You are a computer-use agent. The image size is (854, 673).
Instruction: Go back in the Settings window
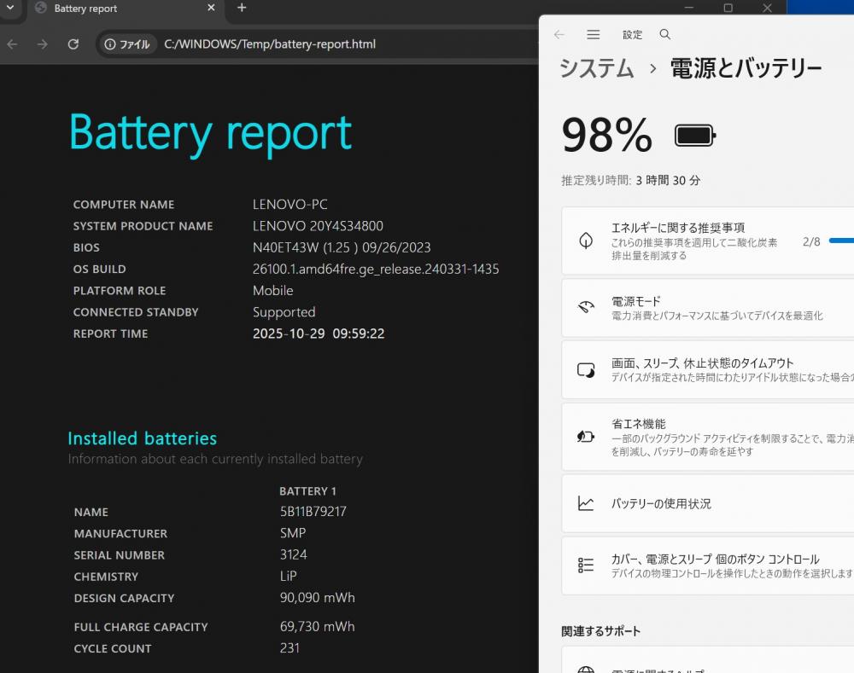pyautogui.click(x=559, y=34)
